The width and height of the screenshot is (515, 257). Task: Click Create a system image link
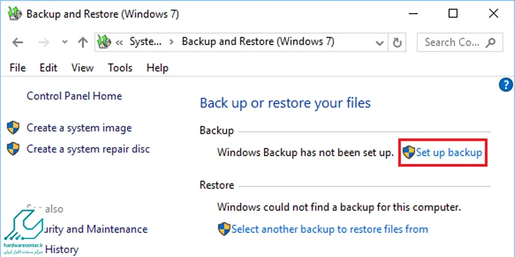coord(79,128)
